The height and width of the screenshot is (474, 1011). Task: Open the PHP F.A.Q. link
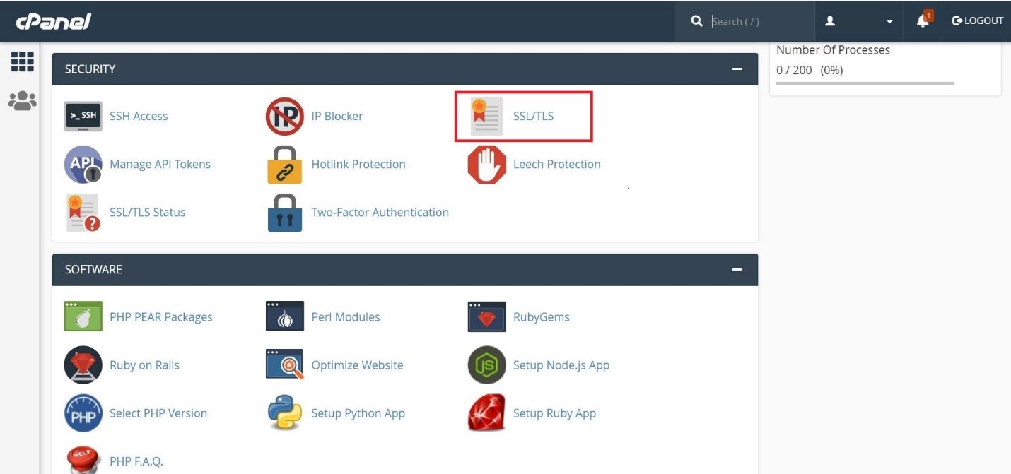[x=136, y=461]
